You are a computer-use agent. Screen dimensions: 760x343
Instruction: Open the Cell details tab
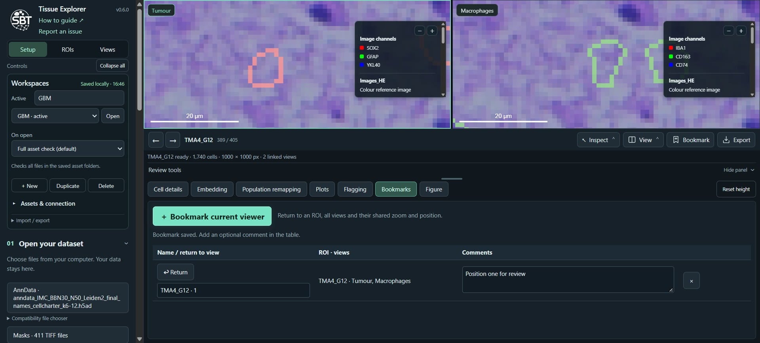point(168,189)
